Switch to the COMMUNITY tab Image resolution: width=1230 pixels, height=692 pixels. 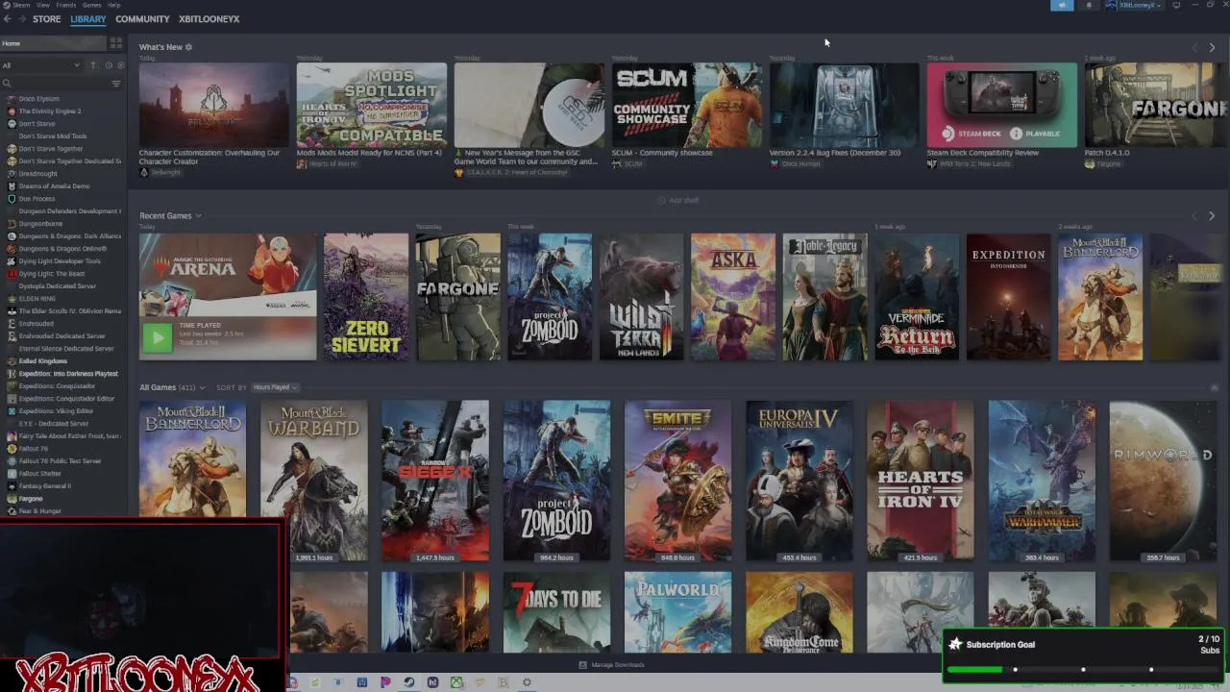click(142, 19)
